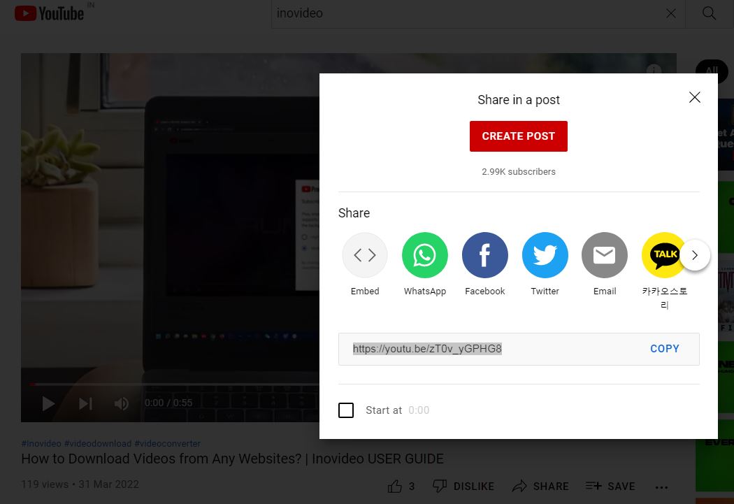Mute the video volume
This screenshot has height=504, width=734.
[121, 403]
